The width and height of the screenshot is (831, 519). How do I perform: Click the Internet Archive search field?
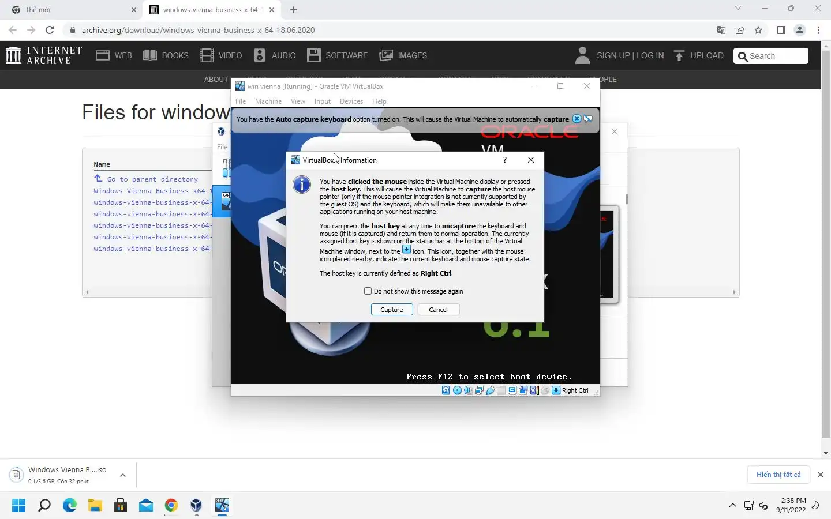point(771,56)
